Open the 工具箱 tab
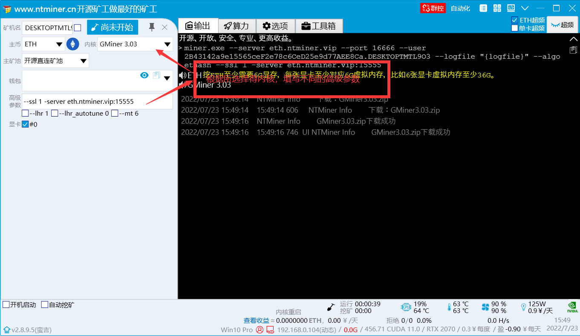580x336 pixels. [x=319, y=26]
